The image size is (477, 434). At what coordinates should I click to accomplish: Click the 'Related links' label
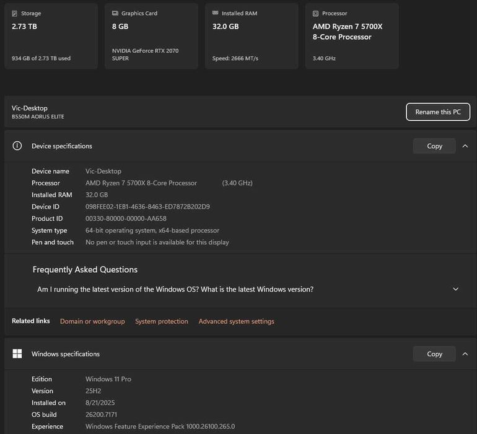click(x=31, y=321)
